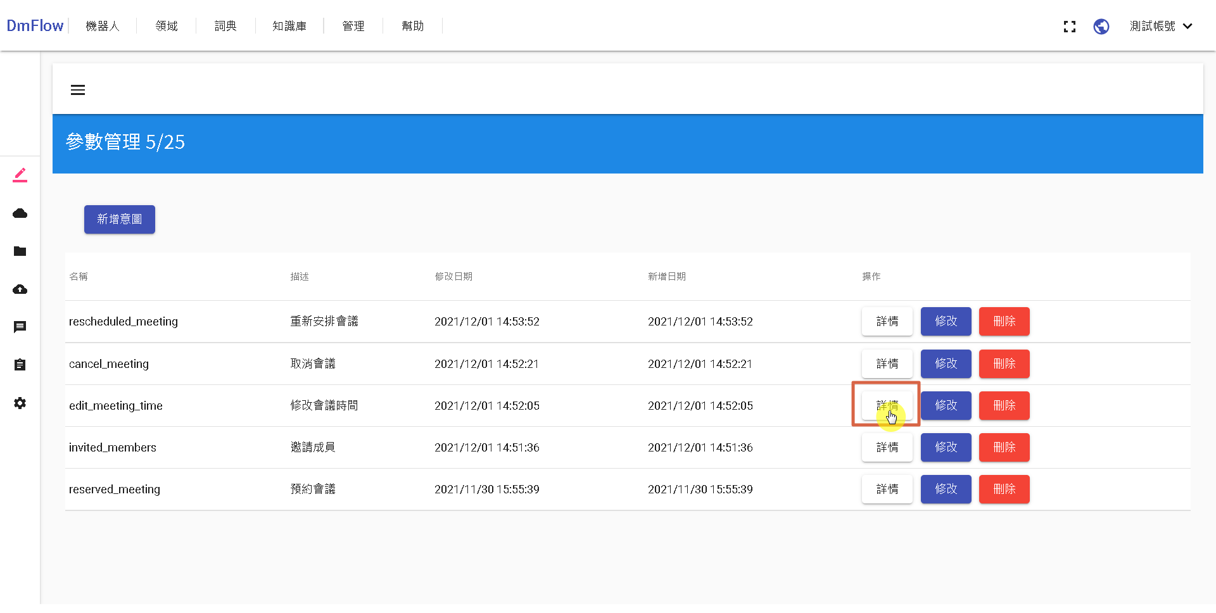Click 修改 for edit_meeting_time
The image size is (1216, 613).
tap(946, 406)
